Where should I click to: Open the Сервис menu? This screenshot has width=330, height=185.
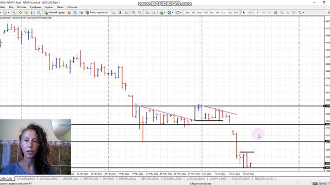coord(49,7)
